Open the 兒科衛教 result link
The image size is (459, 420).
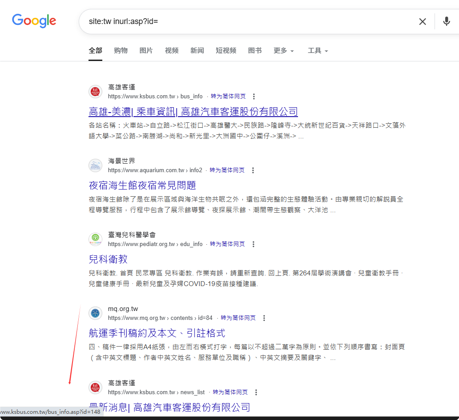pos(108,259)
